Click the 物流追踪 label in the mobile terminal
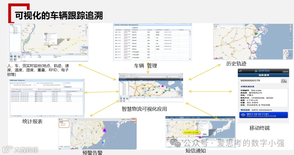This screenshot has width=294, height=155. 245,110
